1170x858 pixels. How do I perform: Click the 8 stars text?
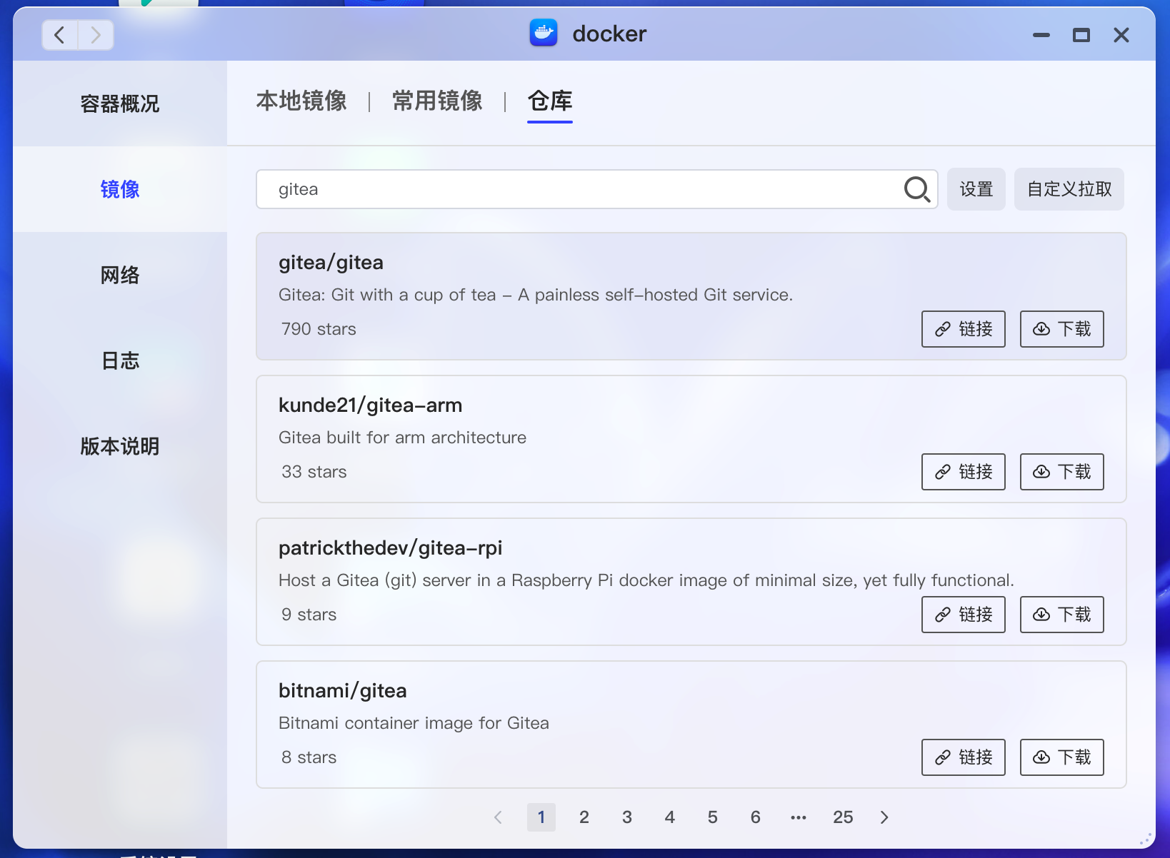309,757
